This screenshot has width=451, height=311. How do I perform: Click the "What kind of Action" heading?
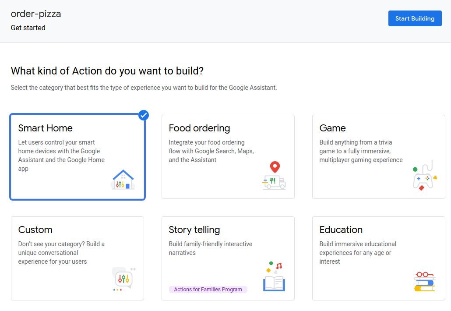point(107,71)
